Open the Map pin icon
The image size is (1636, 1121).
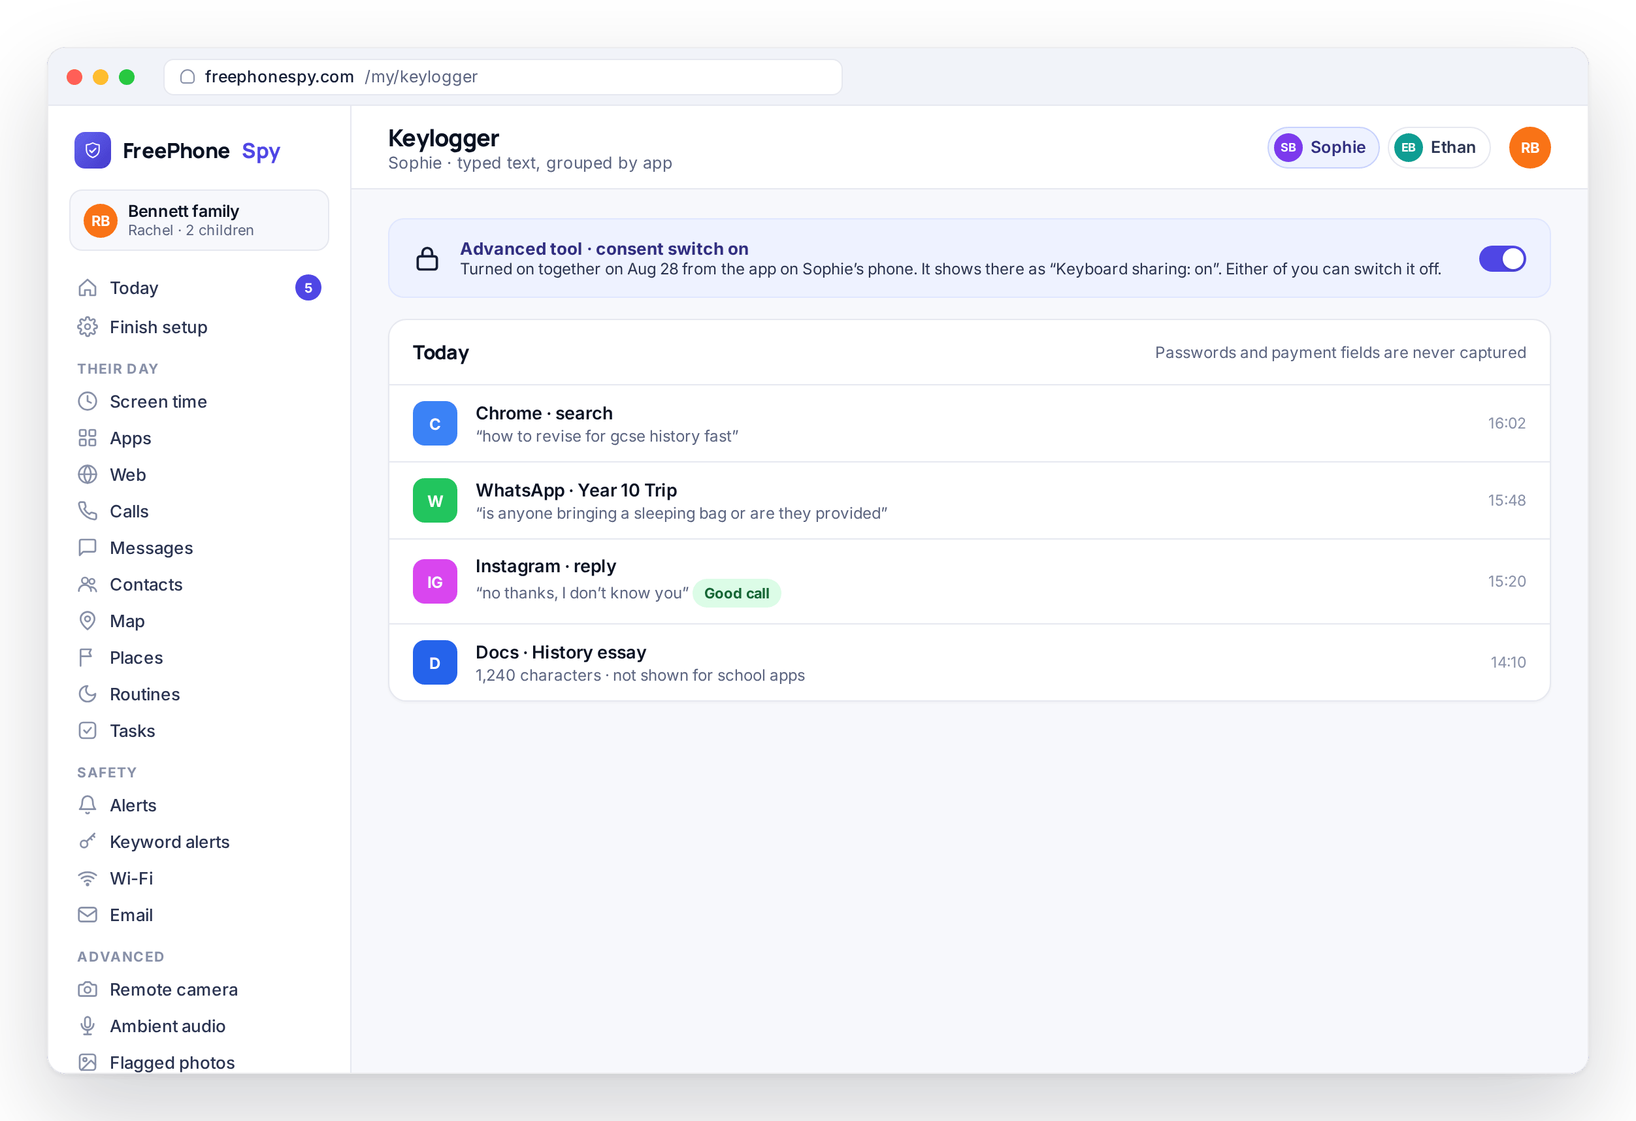point(88,621)
